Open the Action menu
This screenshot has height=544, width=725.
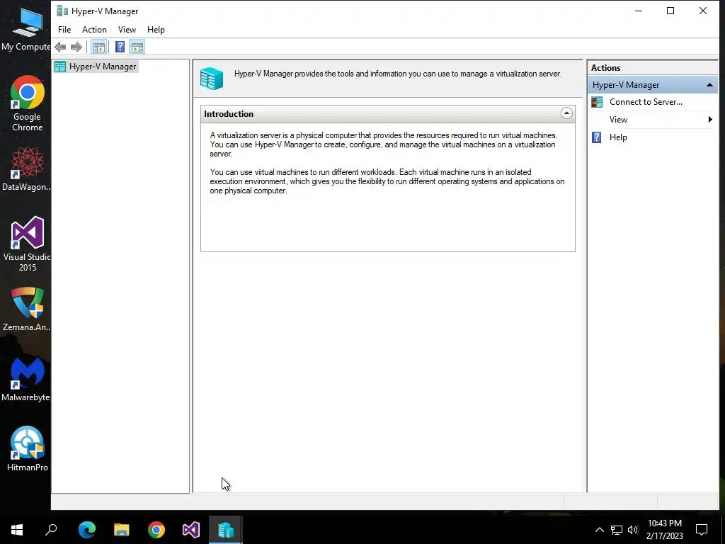pyautogui.click(x=94, y=30)
